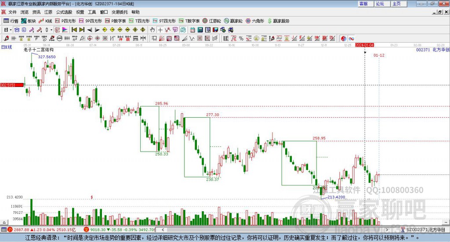Toggle the red yin-yang icon
450x242 pixels.
[344, 38]
